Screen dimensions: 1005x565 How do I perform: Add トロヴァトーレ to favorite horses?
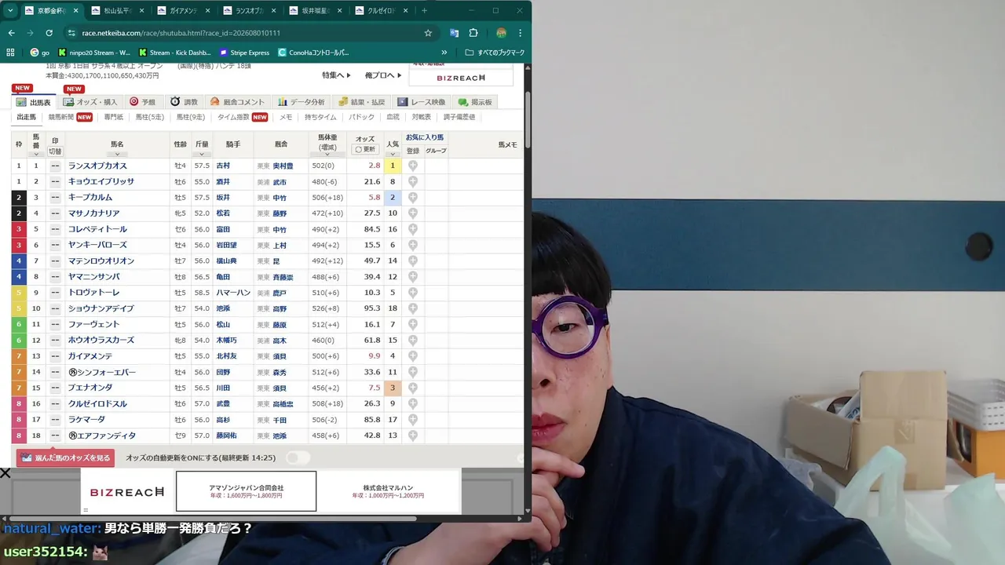412,293
